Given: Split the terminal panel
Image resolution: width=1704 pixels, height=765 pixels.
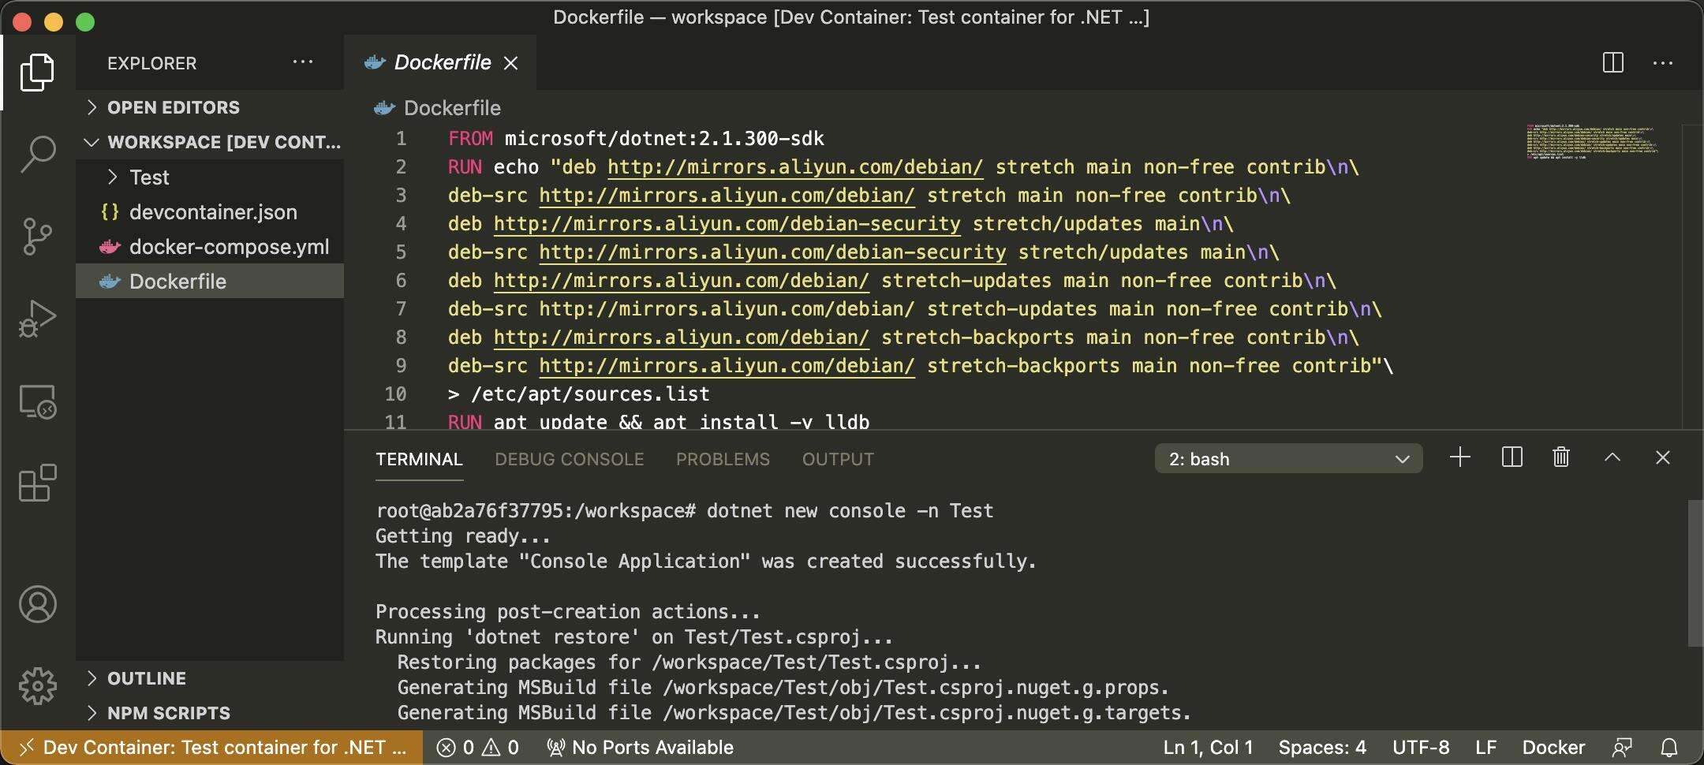Looking at the screenshot, I should (x=1512, y=457).
